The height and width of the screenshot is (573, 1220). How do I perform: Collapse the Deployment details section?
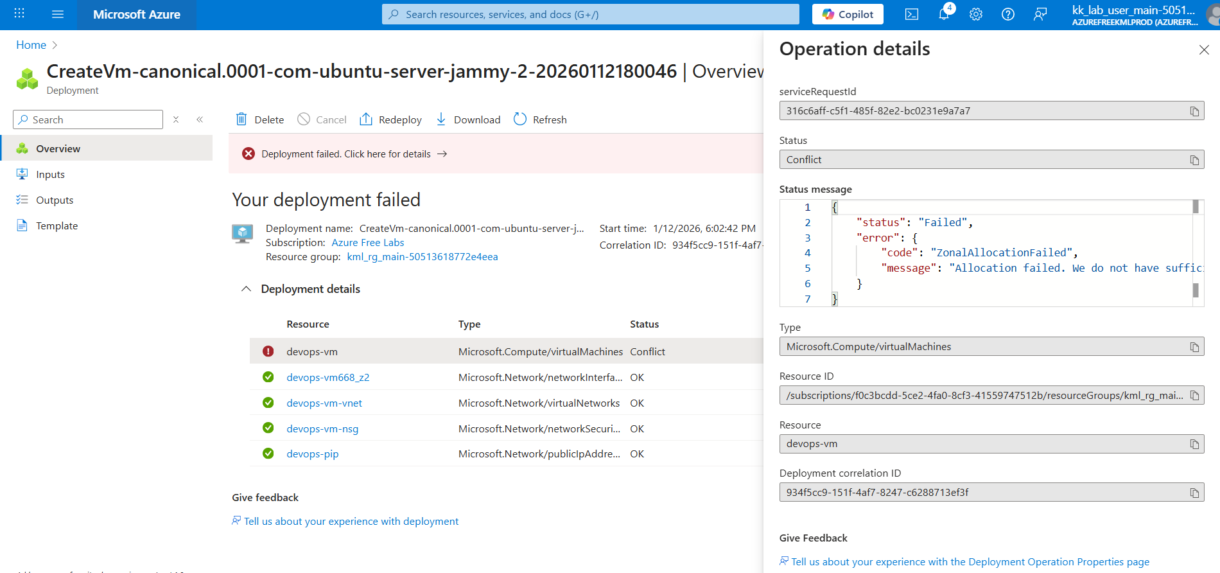click(246, 289)
